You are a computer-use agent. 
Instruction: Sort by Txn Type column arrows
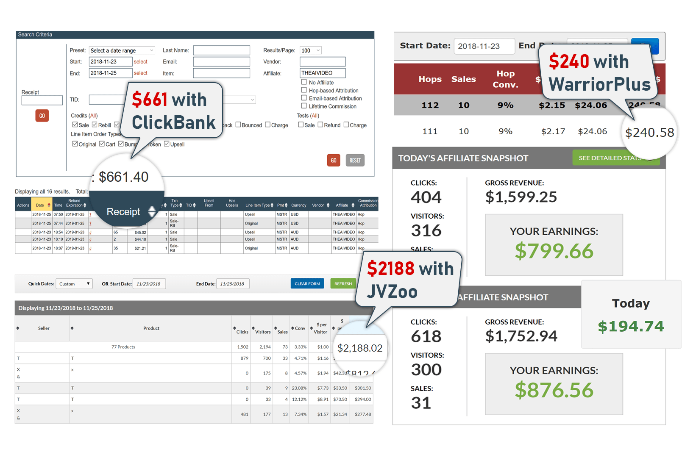click(x=181, y=205)
